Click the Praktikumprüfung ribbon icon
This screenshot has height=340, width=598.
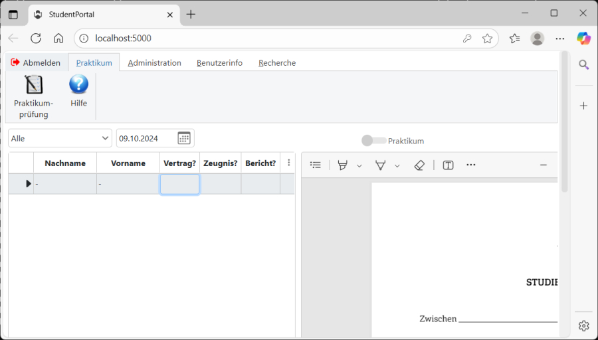point(33,85)
